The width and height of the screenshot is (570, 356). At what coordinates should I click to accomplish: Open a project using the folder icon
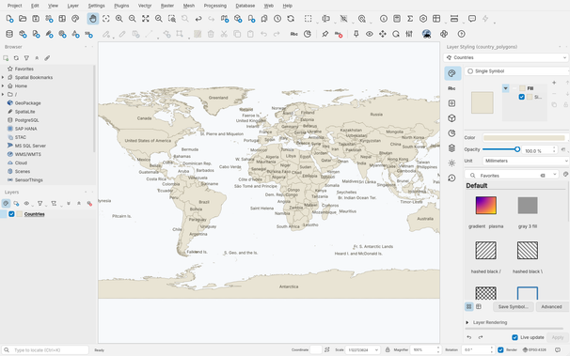pos(23,19)
